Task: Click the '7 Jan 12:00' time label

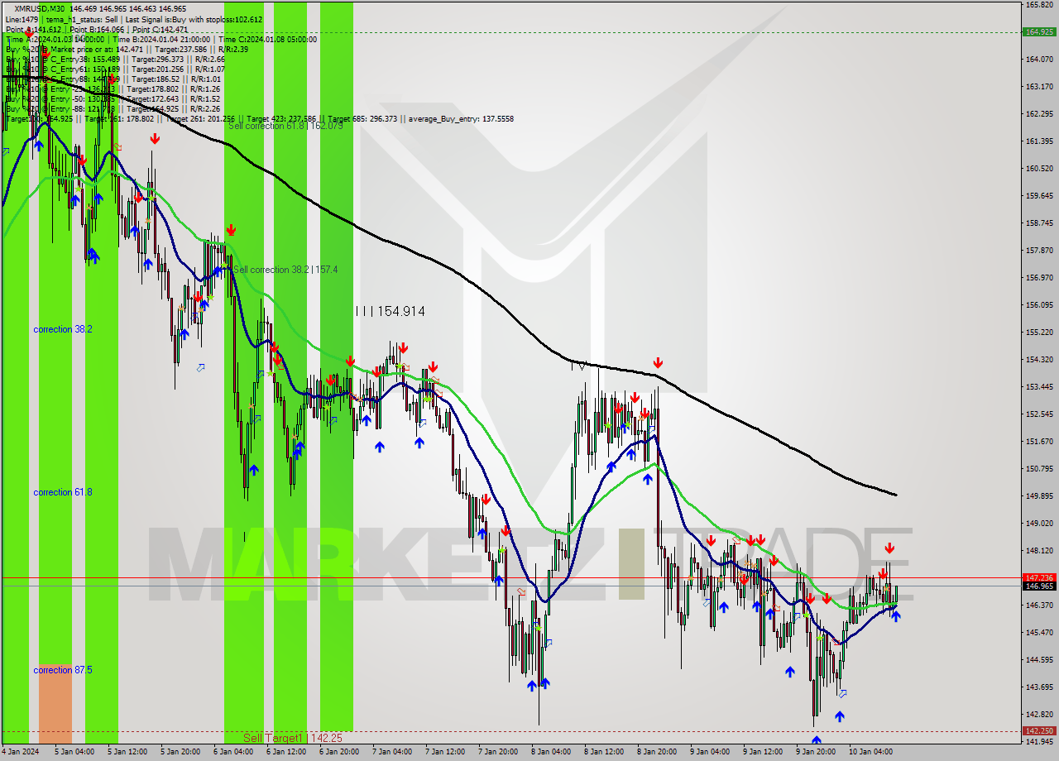Action: click(445, 752)
